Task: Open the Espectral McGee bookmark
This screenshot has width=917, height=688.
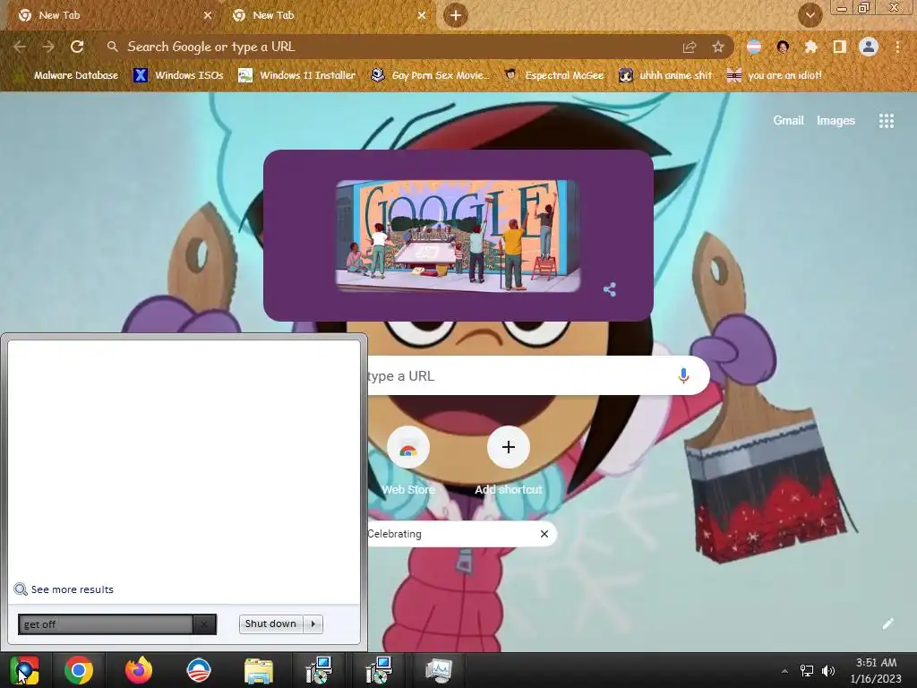Action: (x=553, y=75)
